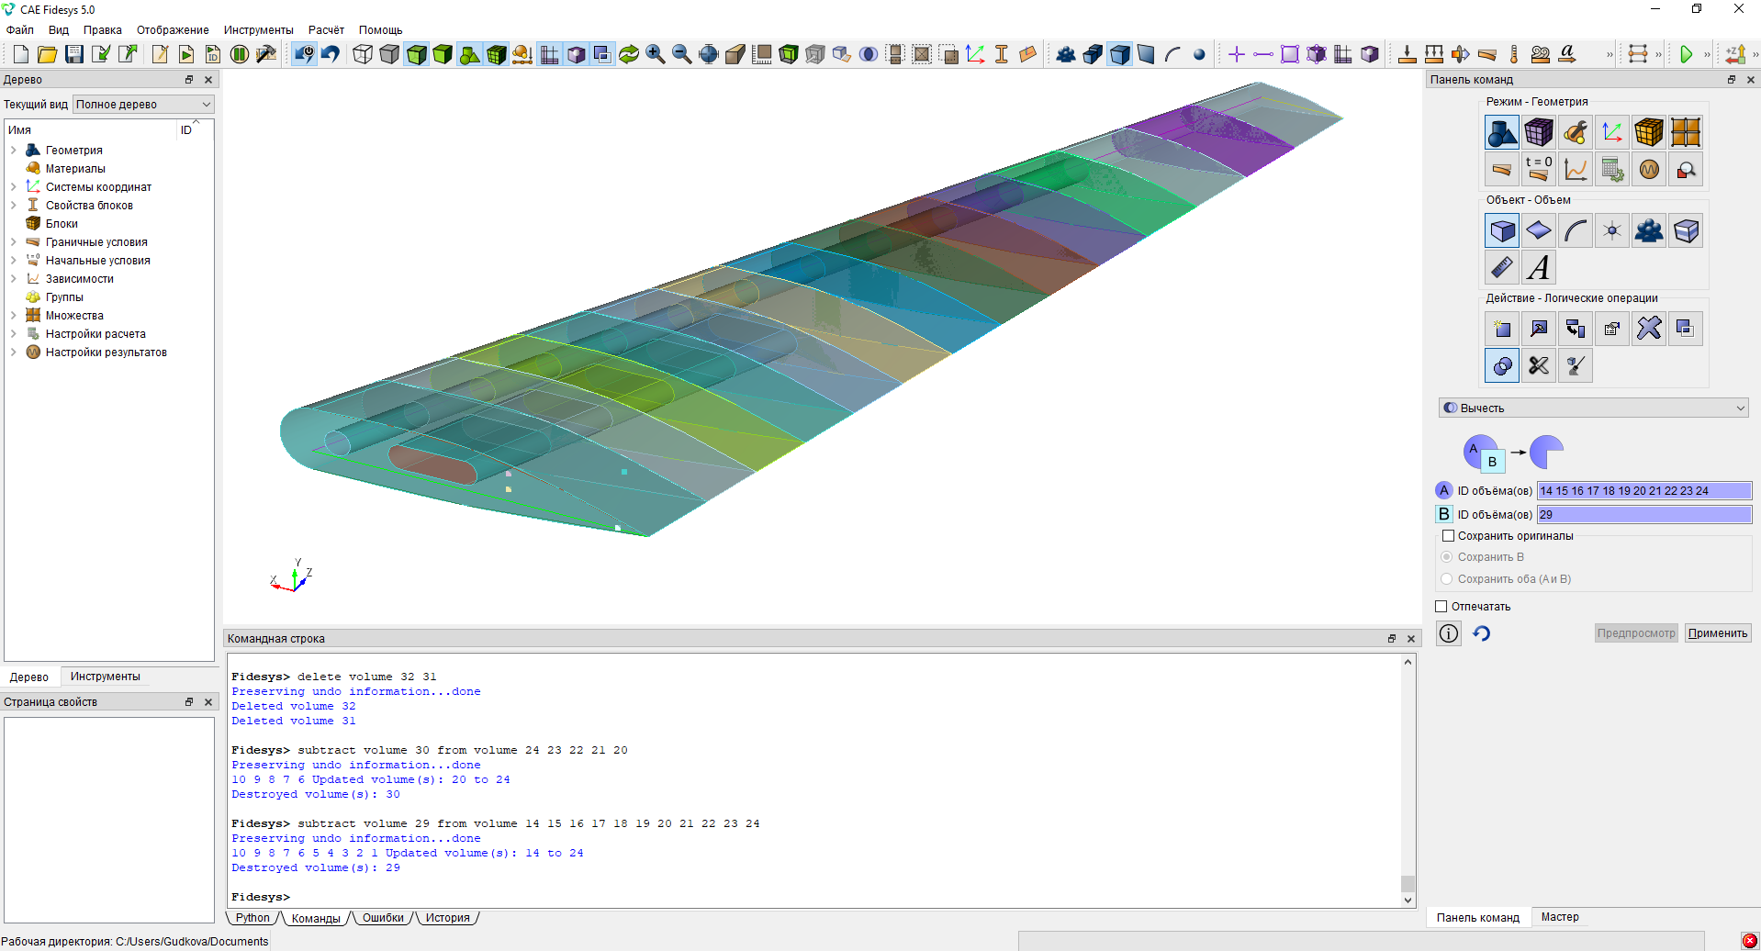Screen dimensions: 1761x951
Task: Click the info circle icon
Action: tap(1449, 633)
